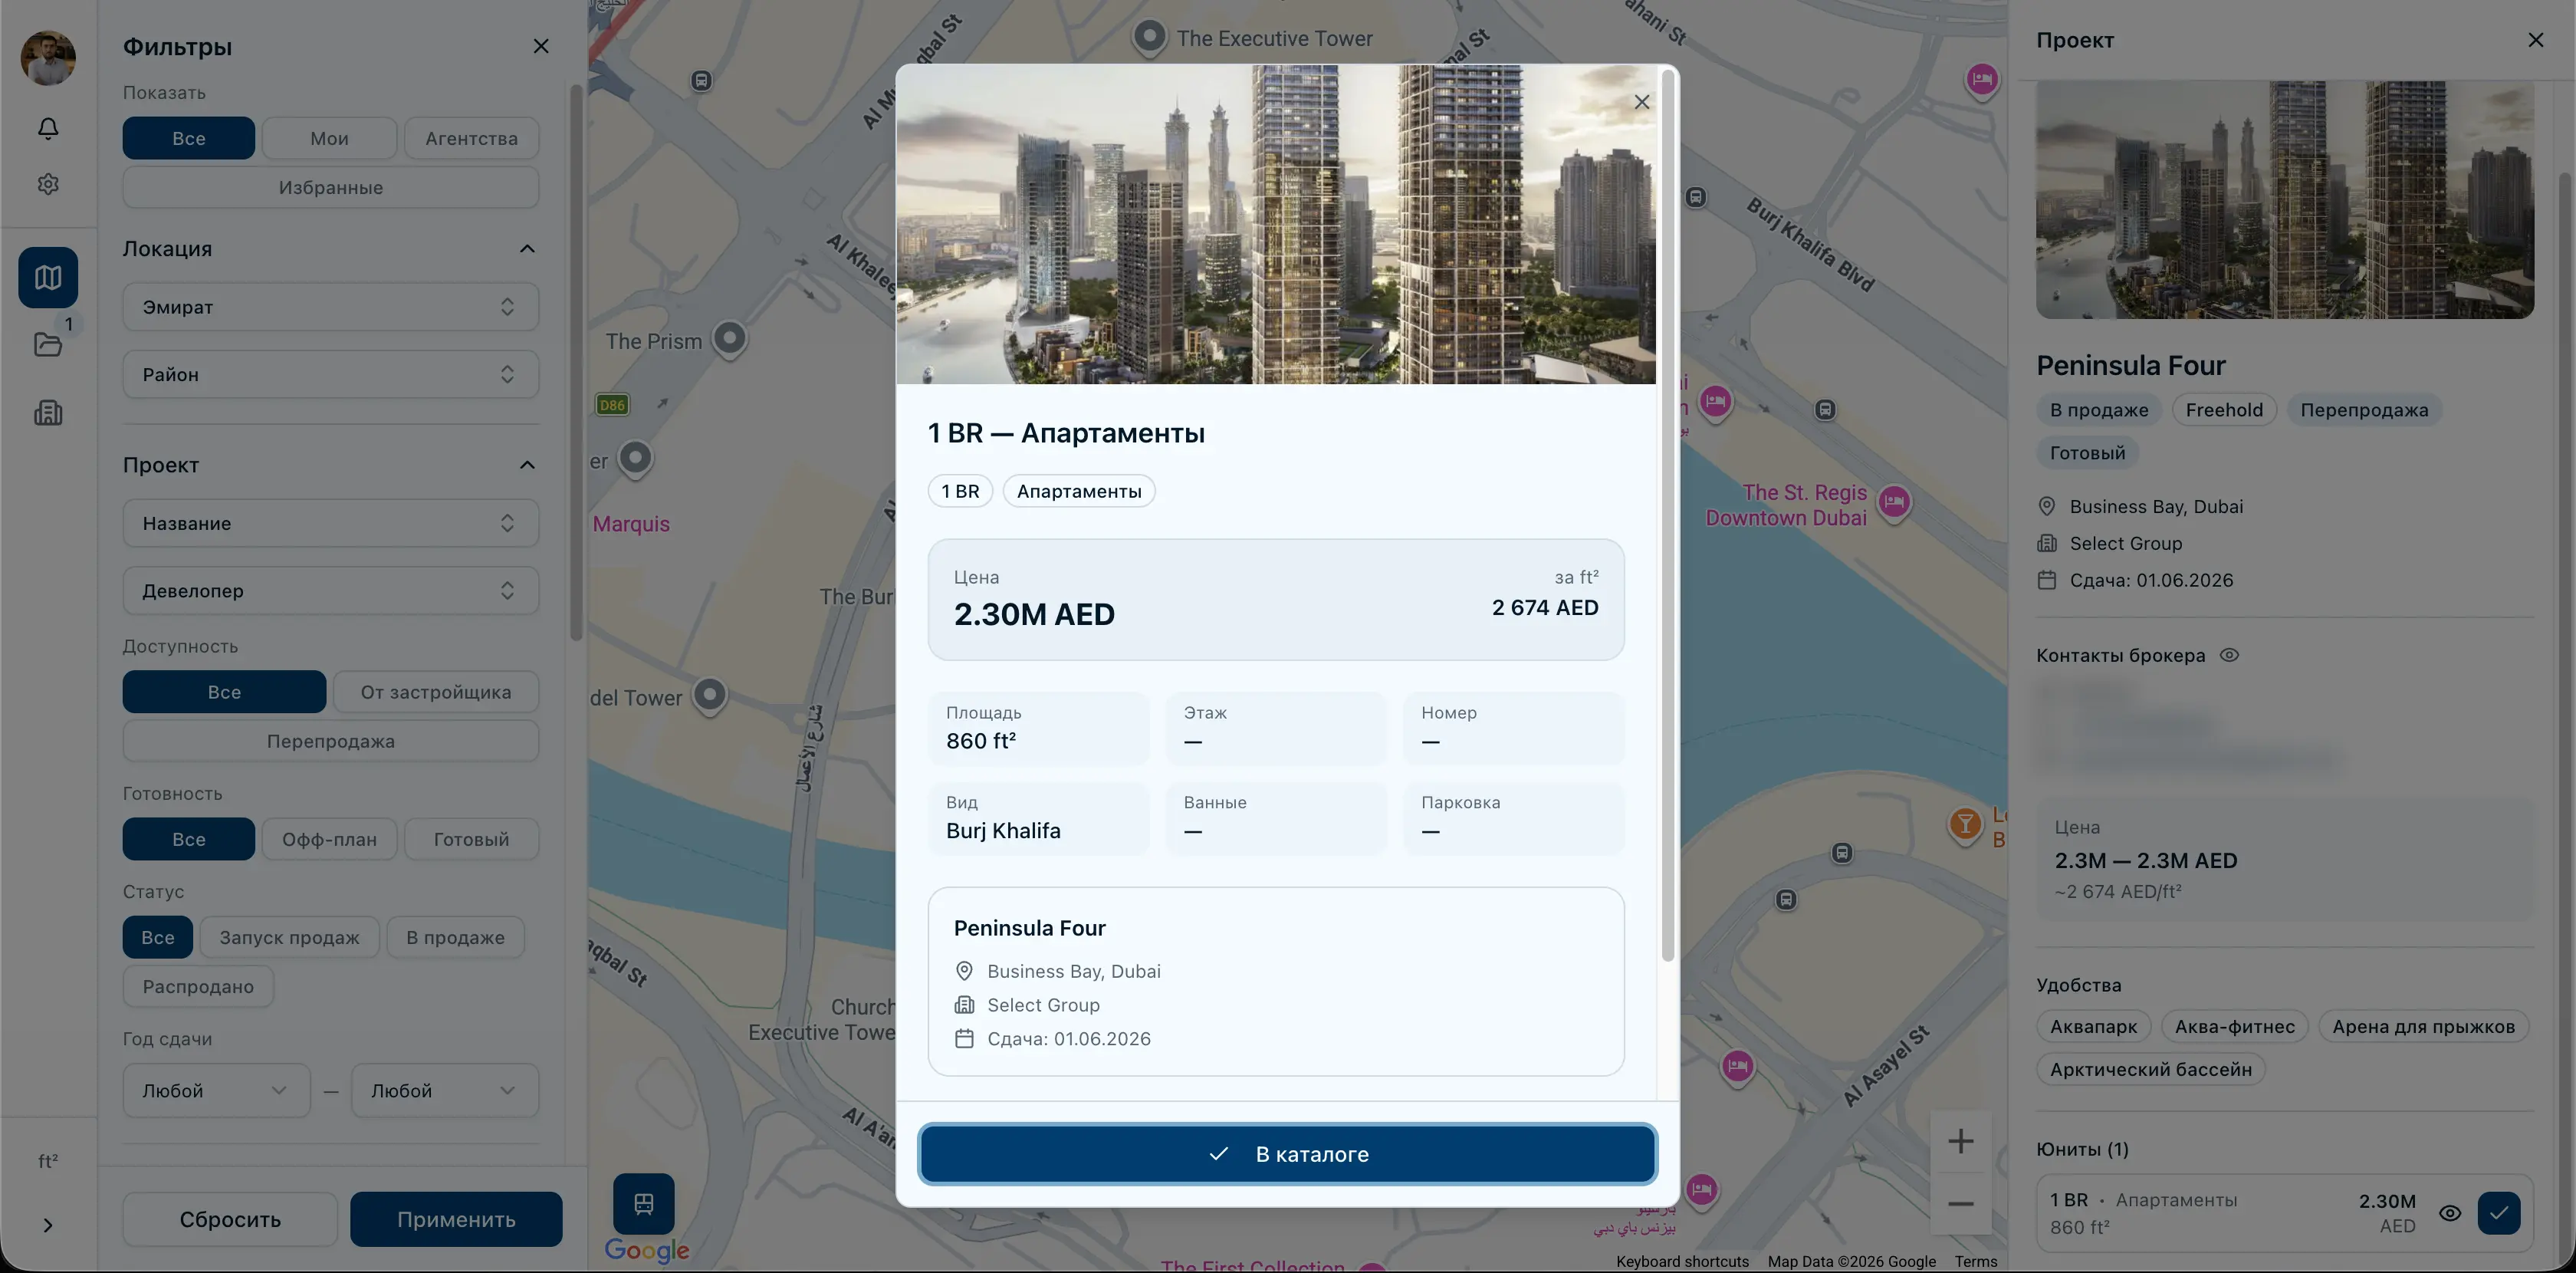This screenshot has width=2576, height=1273.
Task: Click the map zoom out minus icon
Action: pyautogui.click(x=1960, y=1204)
